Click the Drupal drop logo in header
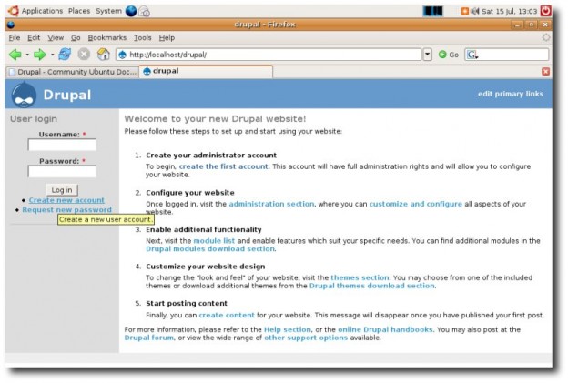Screen dimensions: 568x383 pyautogui.click(x=24, y=95)
